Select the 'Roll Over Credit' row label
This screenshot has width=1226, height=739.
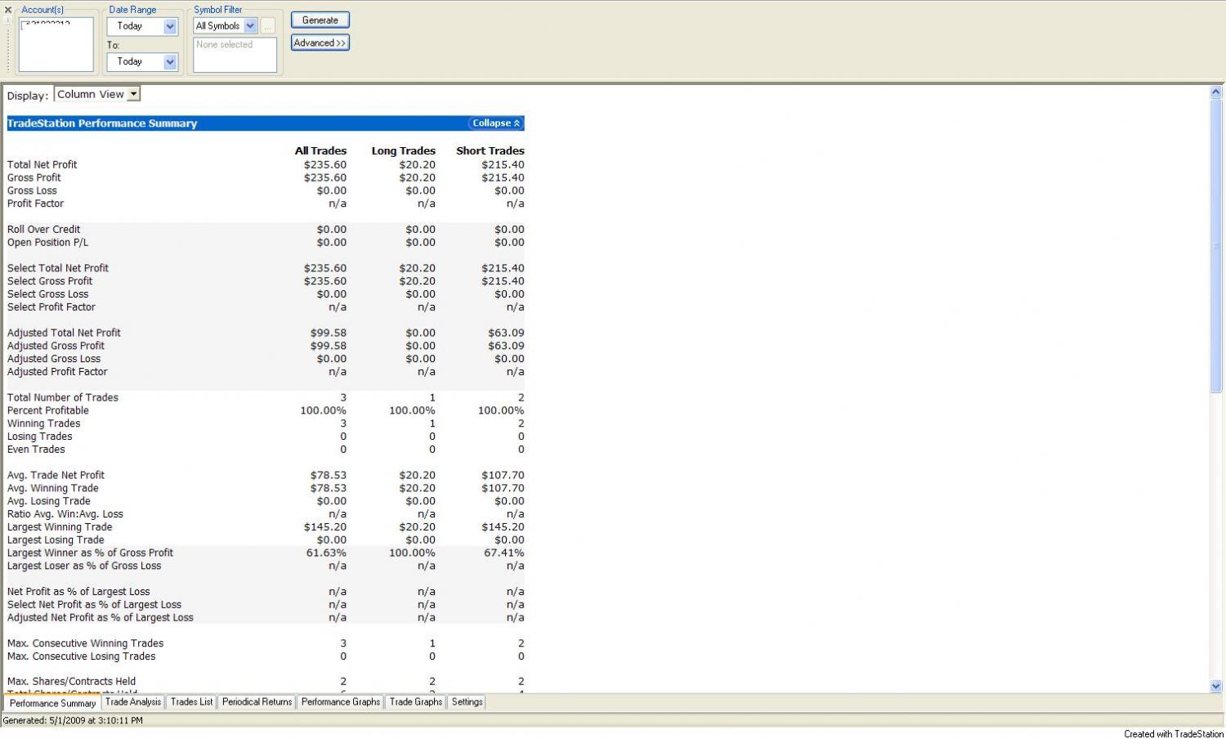43,230
